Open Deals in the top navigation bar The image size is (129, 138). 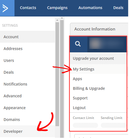click(x=118, y=8)
